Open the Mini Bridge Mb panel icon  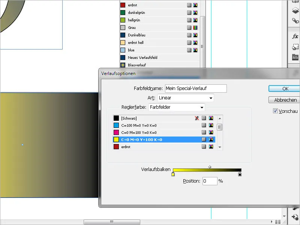click(295, 57)
